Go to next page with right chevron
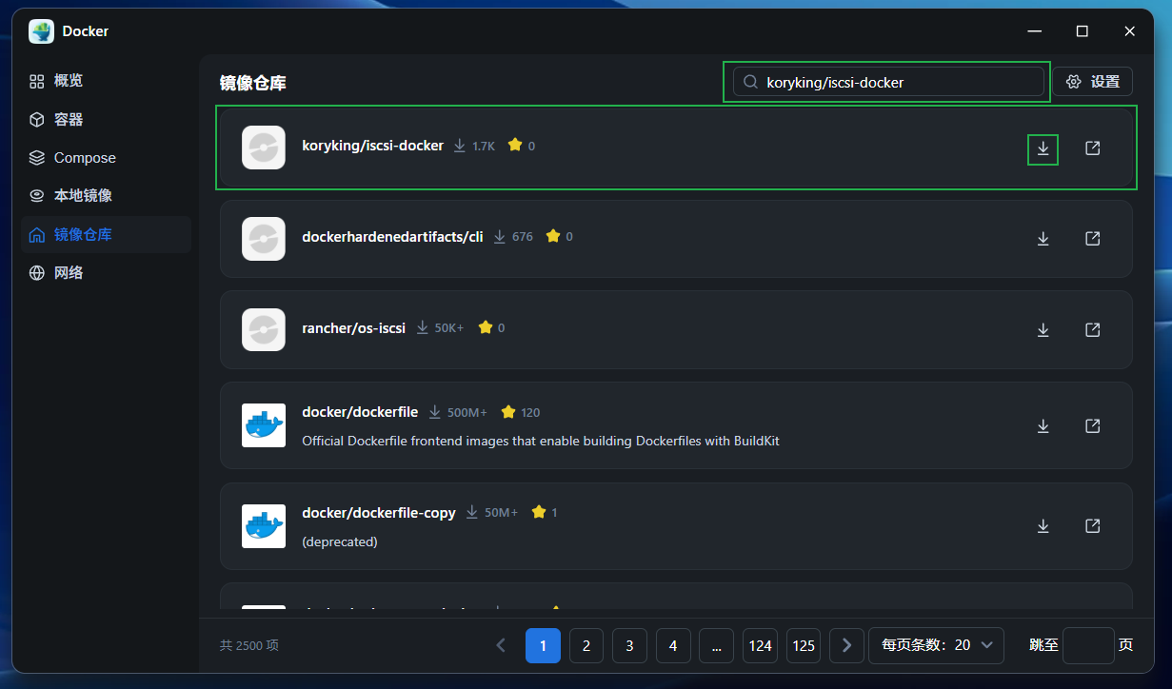This screenshot has width=1172, height=689. point(846,645)
